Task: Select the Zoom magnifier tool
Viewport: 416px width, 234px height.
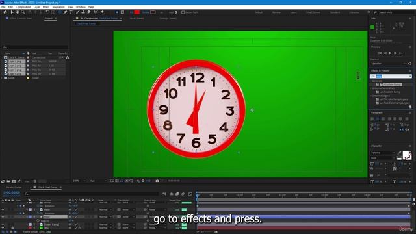Action: coord(23,12)
